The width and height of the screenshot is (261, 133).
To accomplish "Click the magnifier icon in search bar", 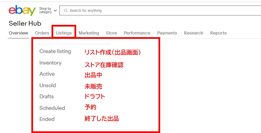I will pyautogui.click(x=66, y=11).
